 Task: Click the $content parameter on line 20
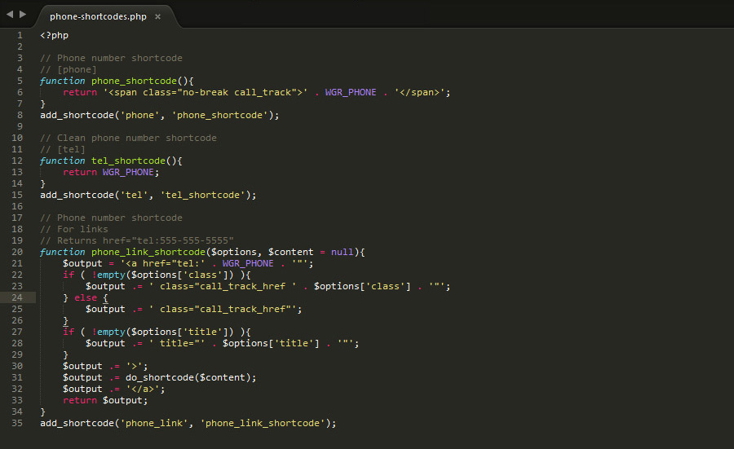(291, 252)
